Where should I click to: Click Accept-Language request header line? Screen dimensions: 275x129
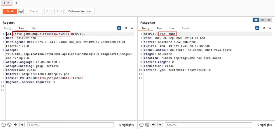33,62
